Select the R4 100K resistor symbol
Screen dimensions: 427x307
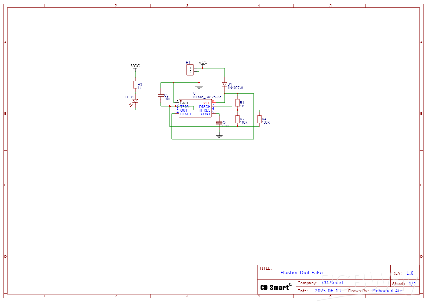[x=260, y=119]
